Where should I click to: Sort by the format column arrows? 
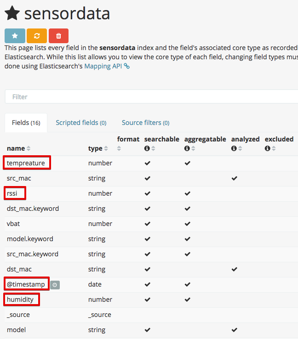coord(119,148)
